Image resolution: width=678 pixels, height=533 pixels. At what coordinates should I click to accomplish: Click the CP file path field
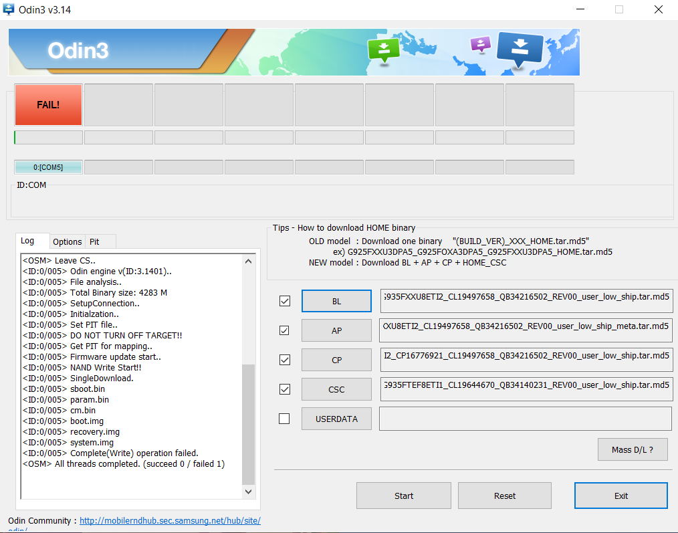[526, 360]
